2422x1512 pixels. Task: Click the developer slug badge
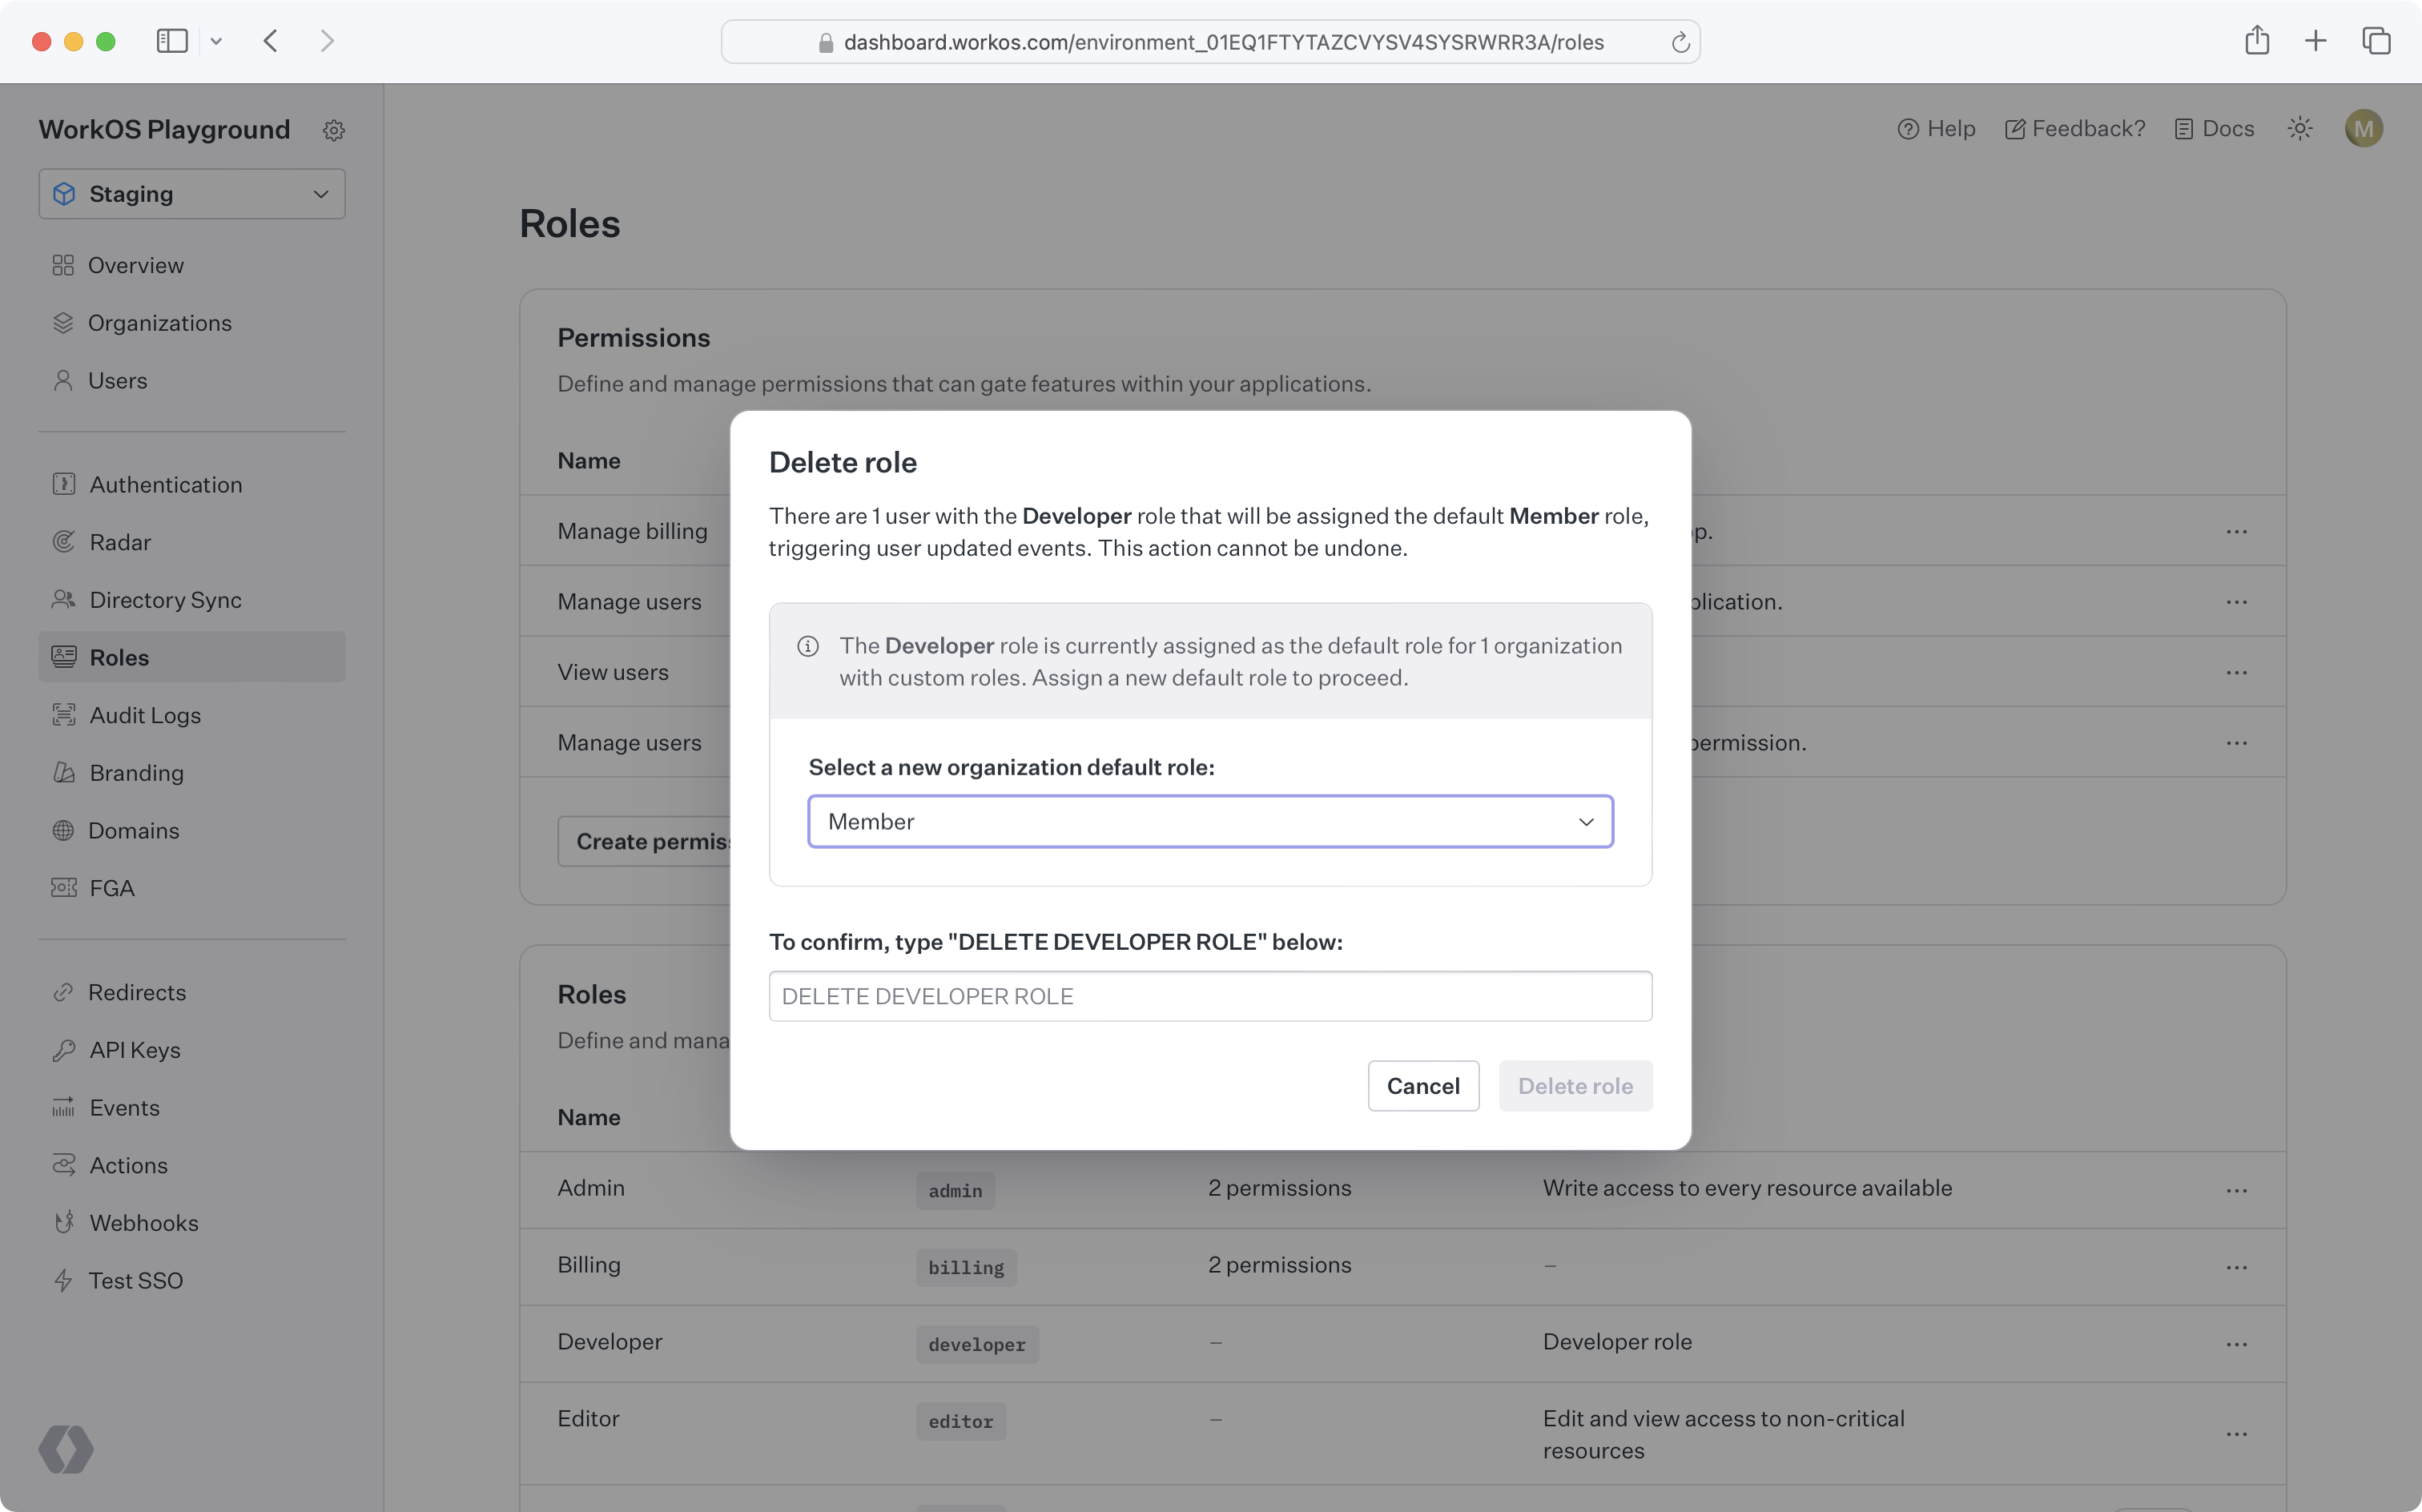[977, 1345]
